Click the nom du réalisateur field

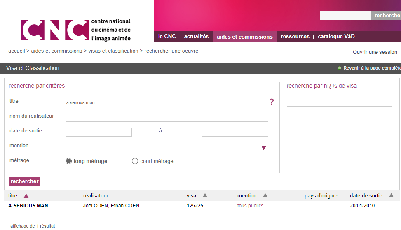click(x=166, y=117)
